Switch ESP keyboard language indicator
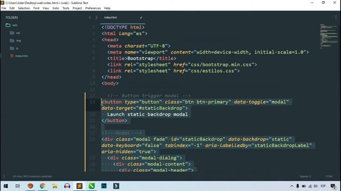 click(x=323, y=186)
